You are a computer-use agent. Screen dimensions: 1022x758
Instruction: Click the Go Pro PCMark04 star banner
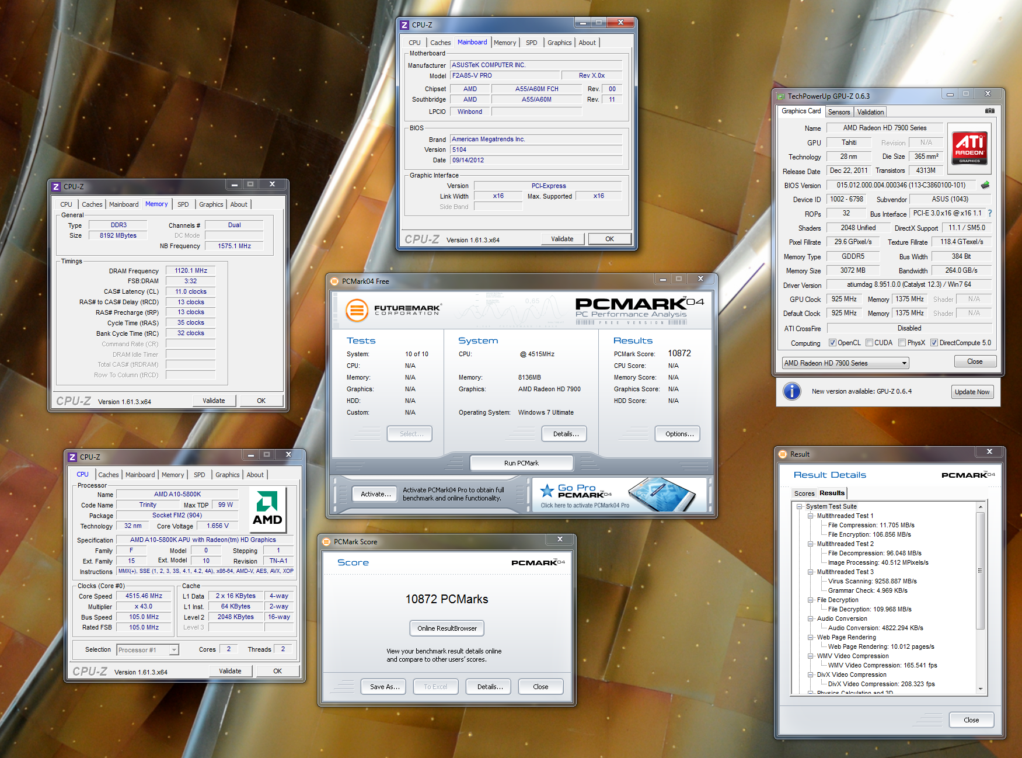coord(619,495)
